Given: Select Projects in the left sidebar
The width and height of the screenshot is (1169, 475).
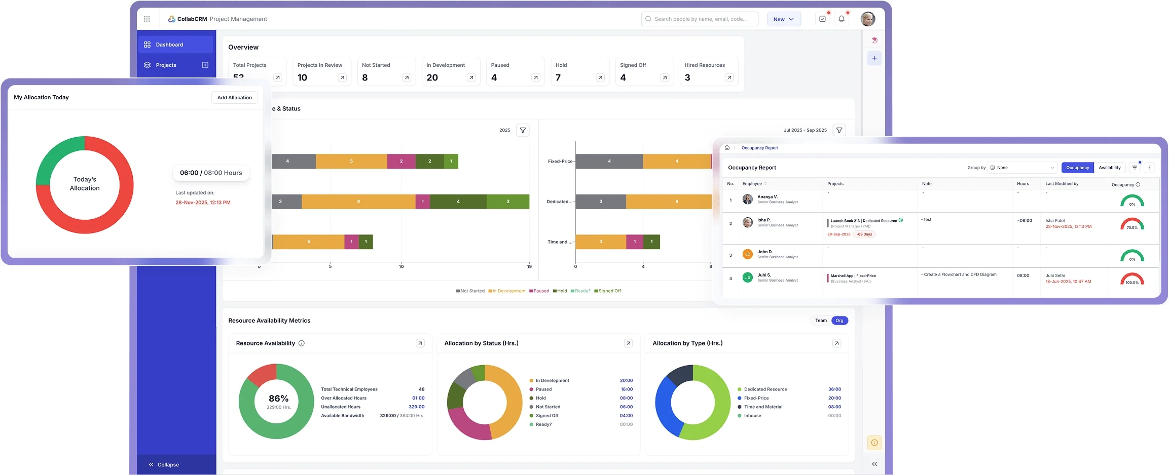Looking at the screenshot, I should pyautogui.click(x=166, y=65).
